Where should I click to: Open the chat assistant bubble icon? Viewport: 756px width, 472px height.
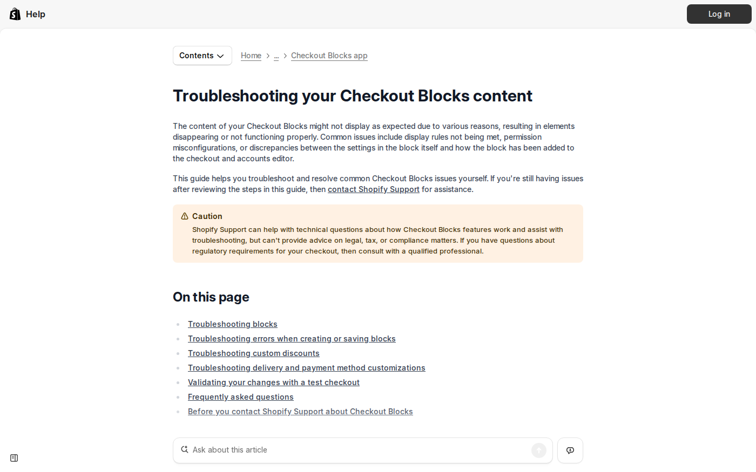pos(570,450)
